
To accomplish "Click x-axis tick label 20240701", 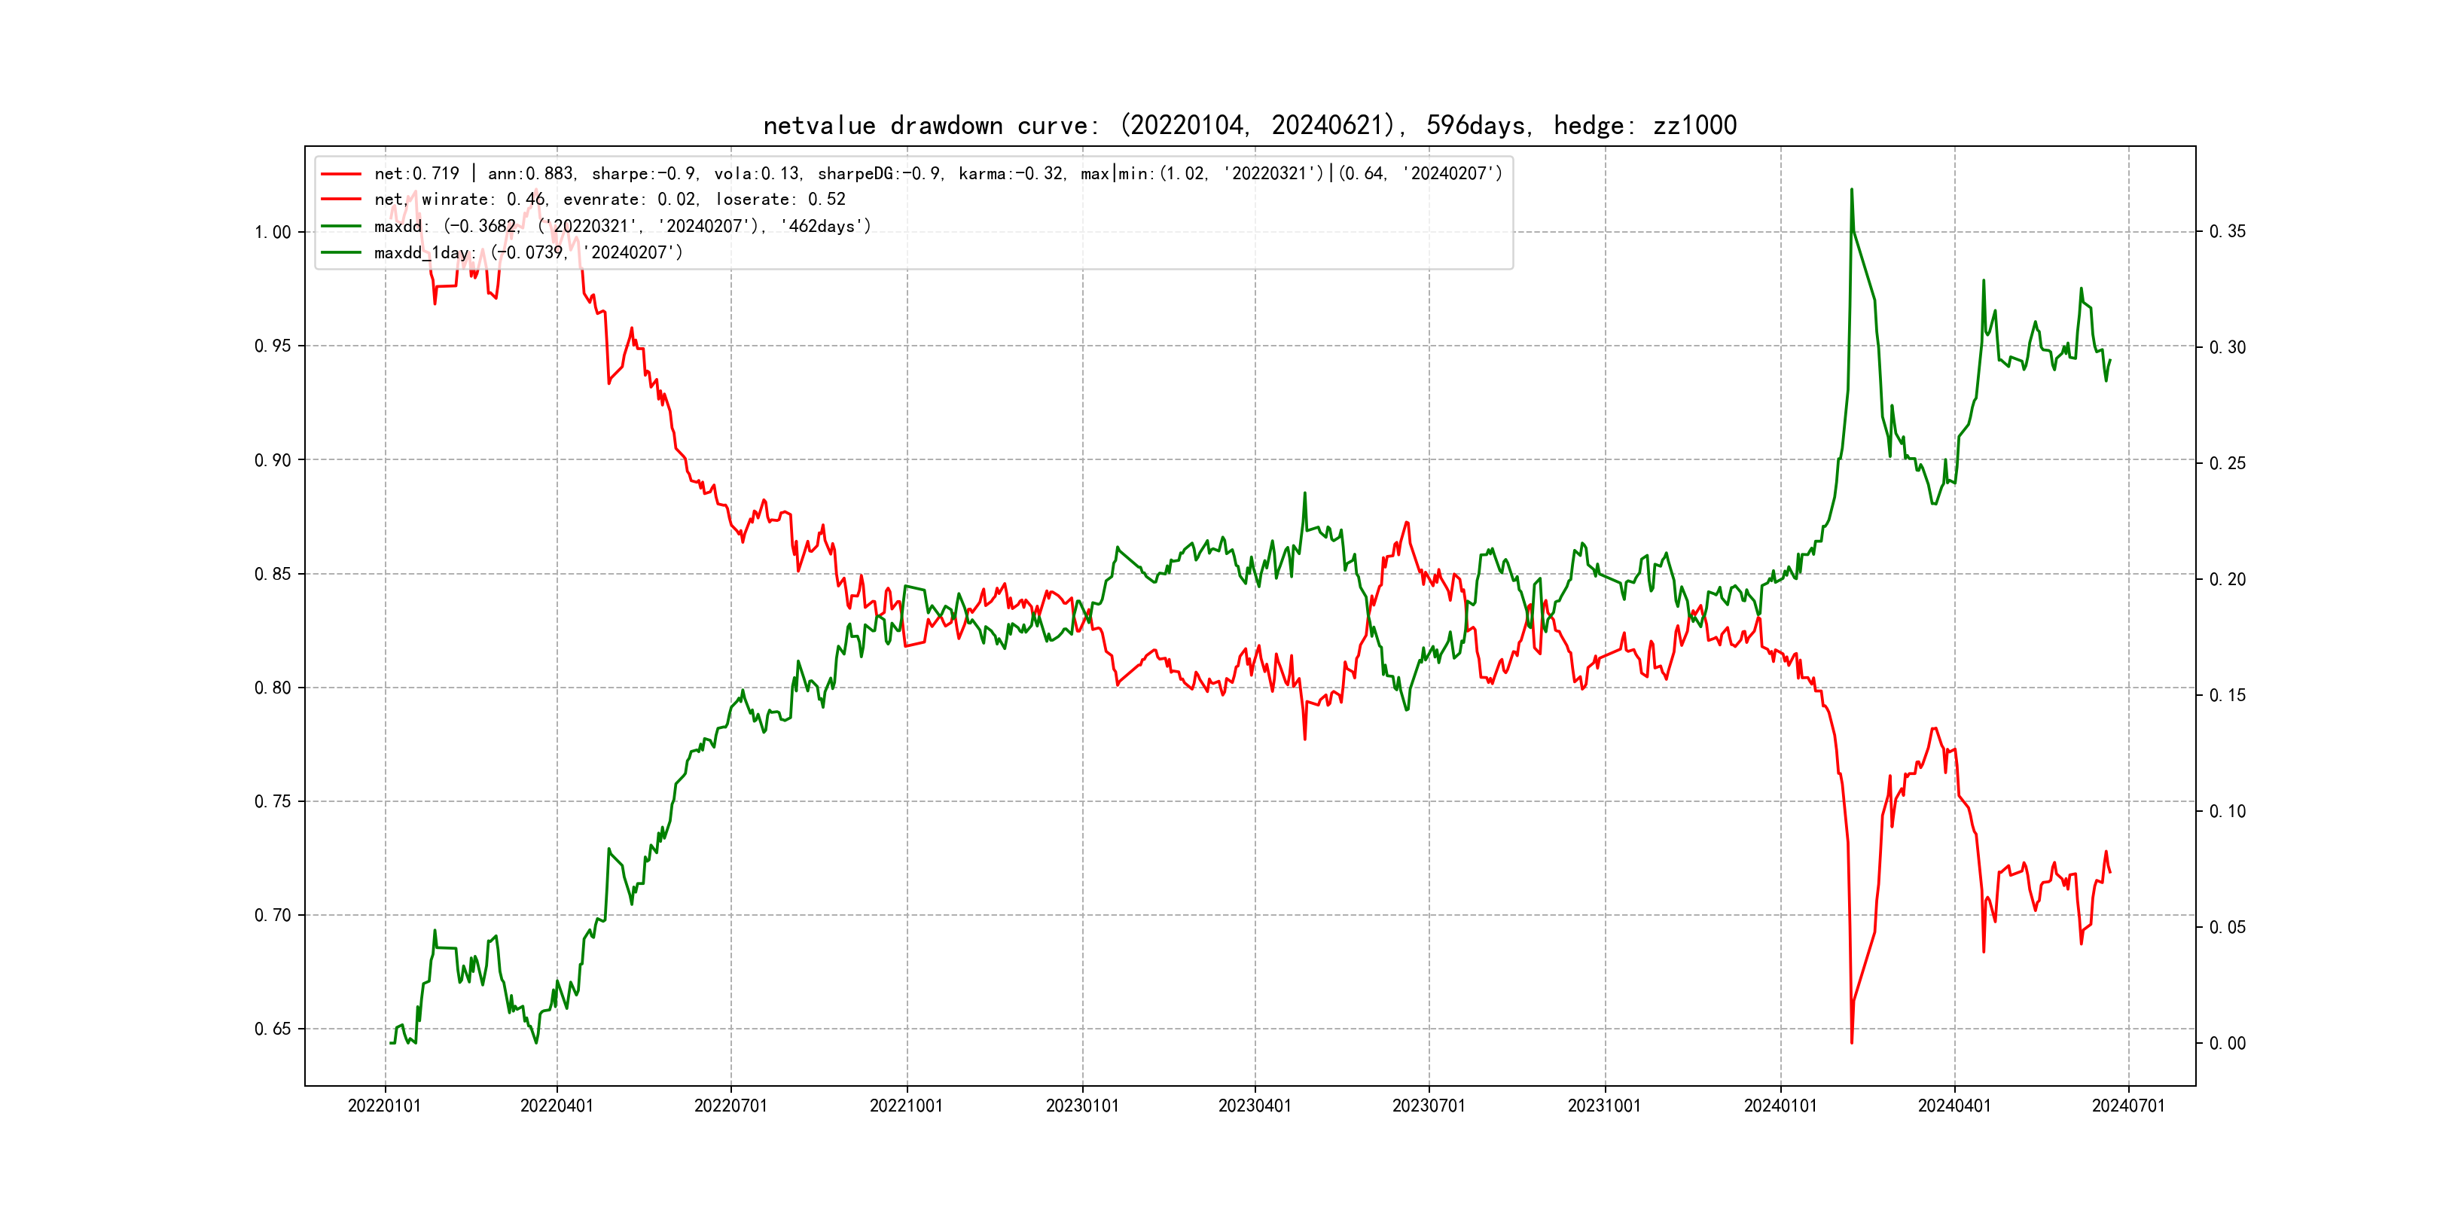I will (2128, 1106).
